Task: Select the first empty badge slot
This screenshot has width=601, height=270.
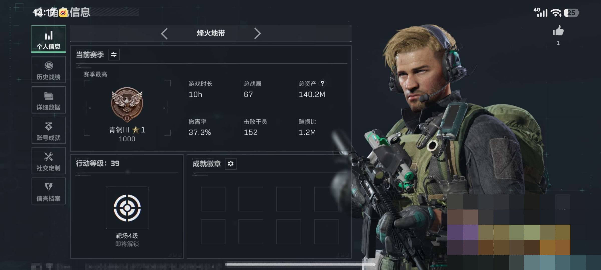Action: (213, 199)
